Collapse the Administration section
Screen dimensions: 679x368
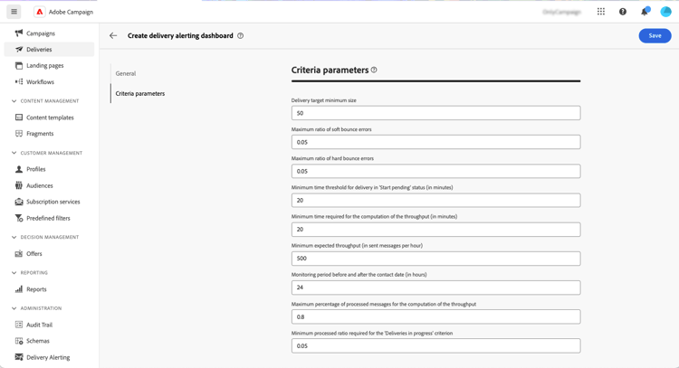click(x=14, y=308)
